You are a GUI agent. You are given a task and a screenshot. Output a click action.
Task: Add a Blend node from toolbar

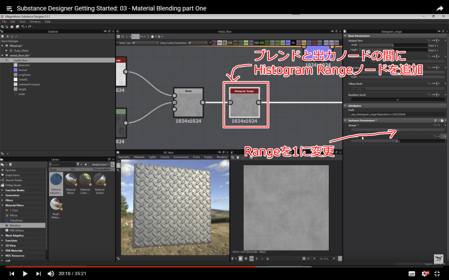[x=220, y=43]
